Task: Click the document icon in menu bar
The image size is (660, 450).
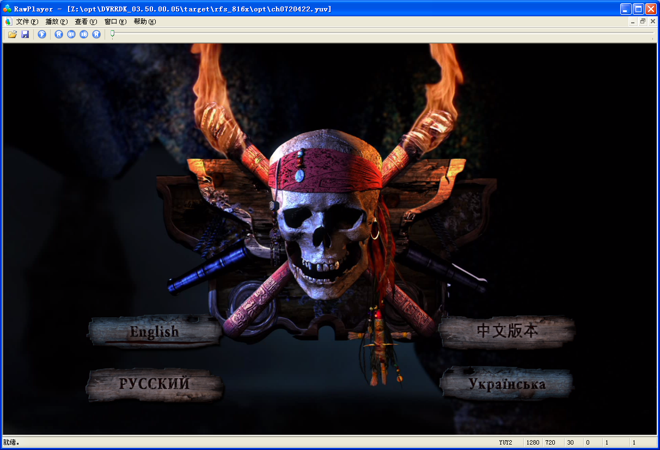Action: 8,22
